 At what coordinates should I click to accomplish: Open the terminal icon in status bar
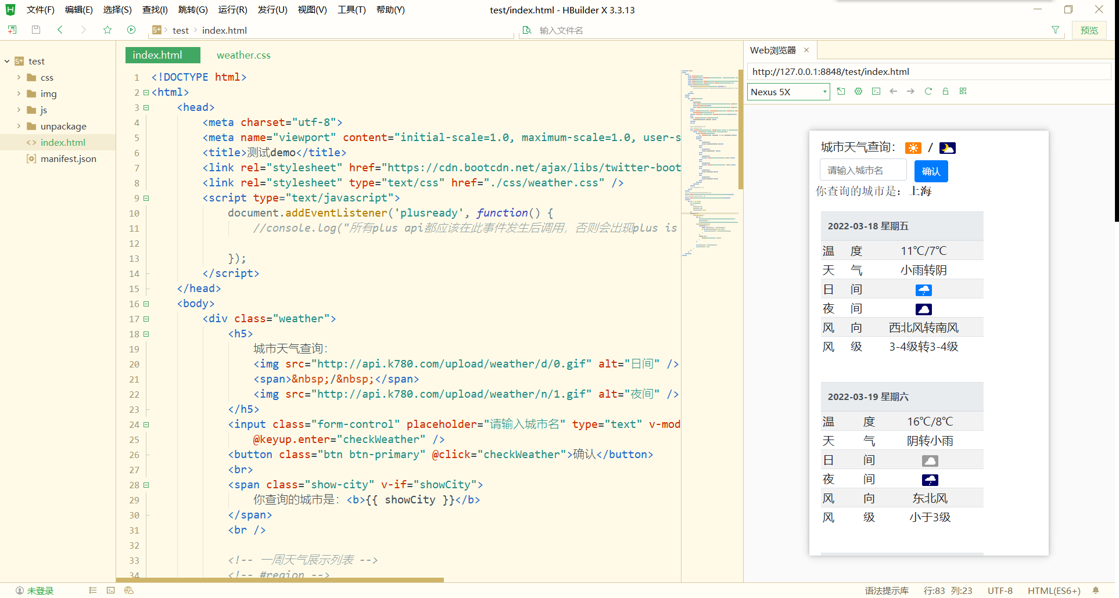[111, 590]
